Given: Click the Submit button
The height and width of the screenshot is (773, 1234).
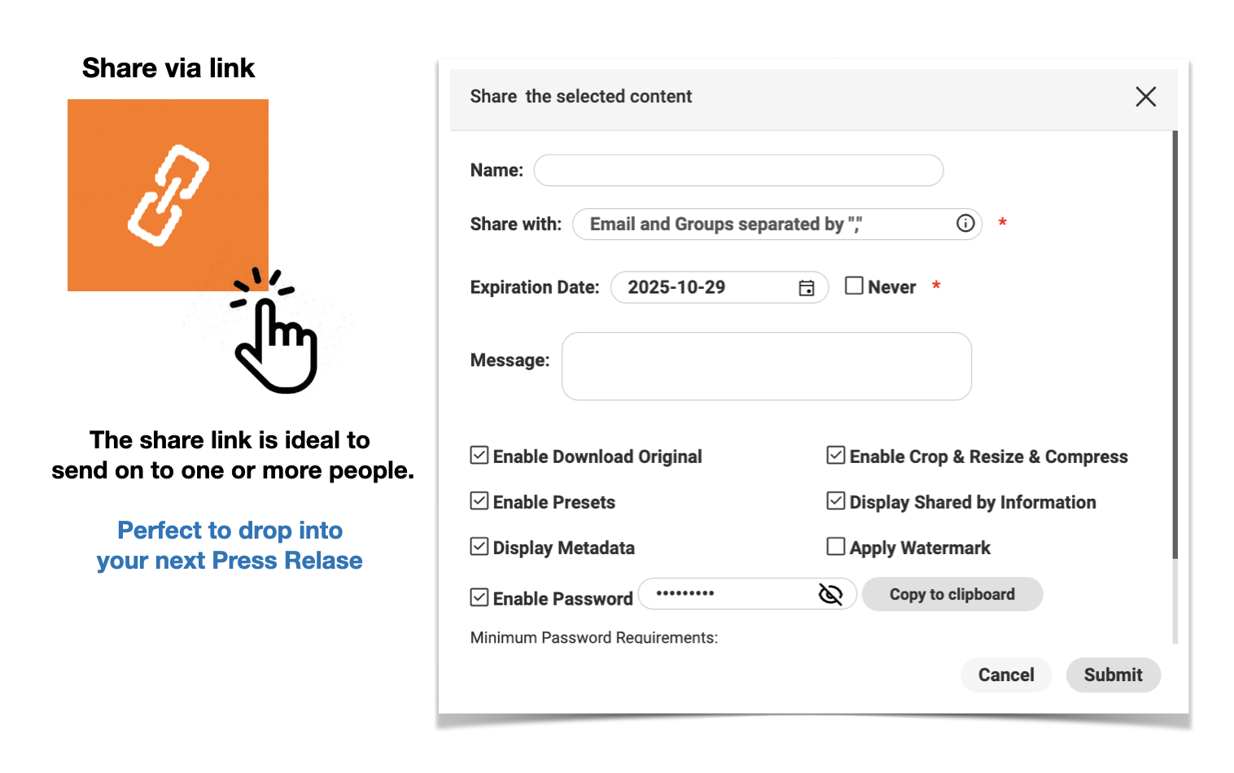Looking at the screenshot, I should (1113, 675).
